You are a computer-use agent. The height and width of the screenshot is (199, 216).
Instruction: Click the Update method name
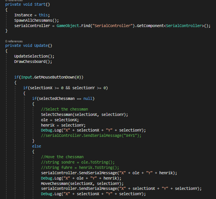pyautogui.click(x=41, y=45)
